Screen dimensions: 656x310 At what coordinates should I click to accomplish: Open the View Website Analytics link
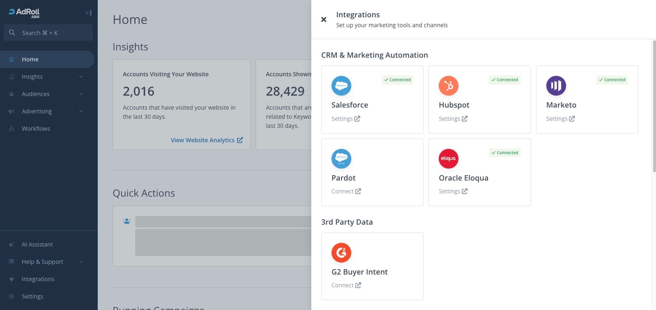coord(207,140)
